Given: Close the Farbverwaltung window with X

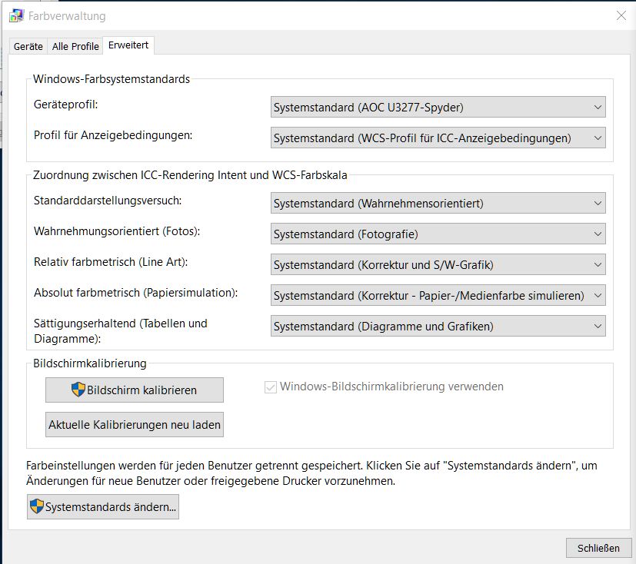Looking at the screenshot, I should pos(621,15).
